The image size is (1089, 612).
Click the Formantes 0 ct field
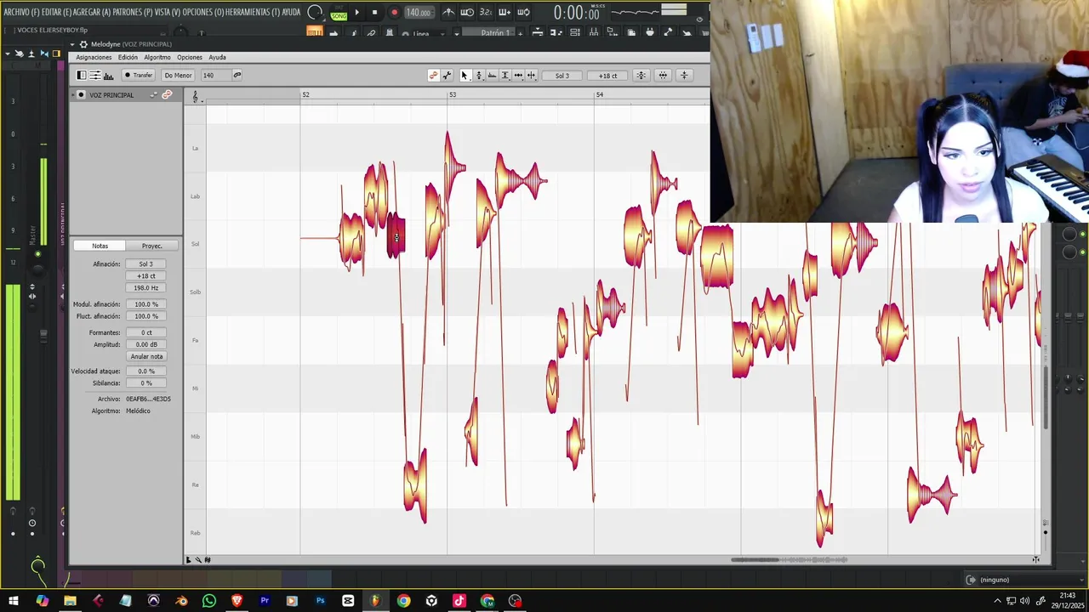click(146, 333)
